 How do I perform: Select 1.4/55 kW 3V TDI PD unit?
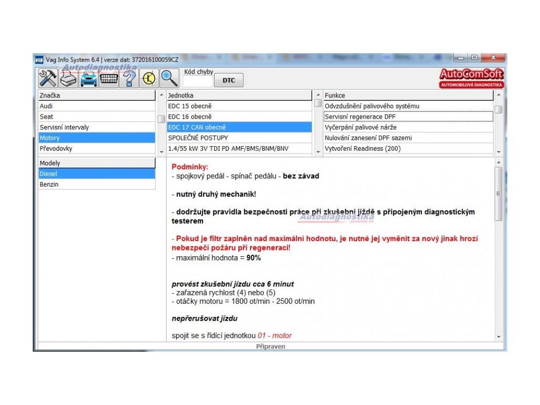pyautogui.click(x=239, y=148)
